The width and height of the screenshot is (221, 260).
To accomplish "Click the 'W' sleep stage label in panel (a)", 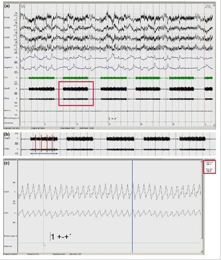I will [23, 6].
